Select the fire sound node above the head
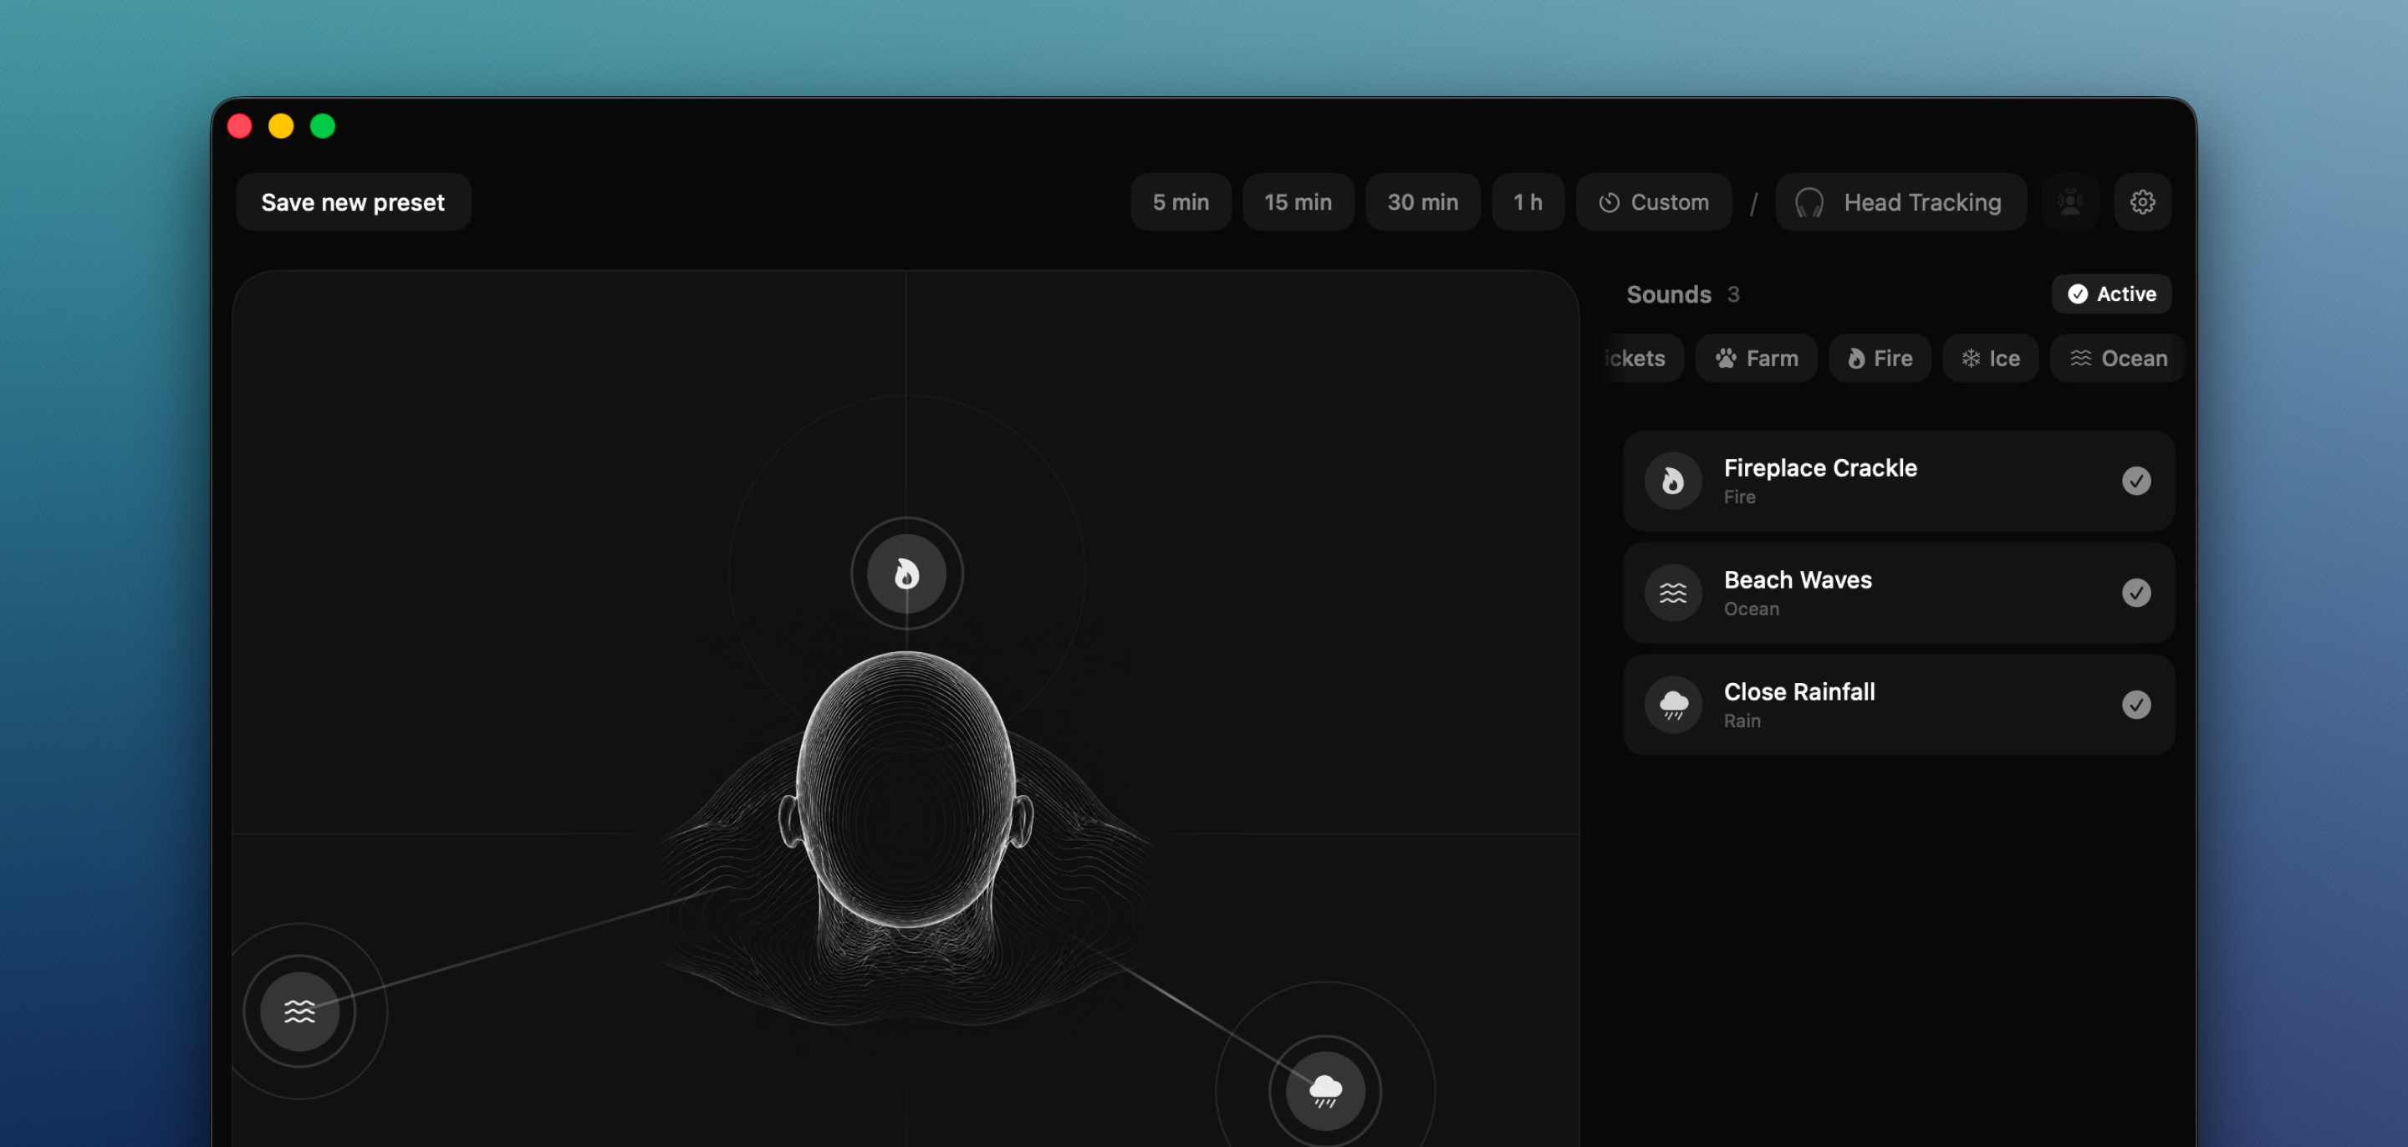This screenshot has height=1147, width=2408. click(906, 573)
